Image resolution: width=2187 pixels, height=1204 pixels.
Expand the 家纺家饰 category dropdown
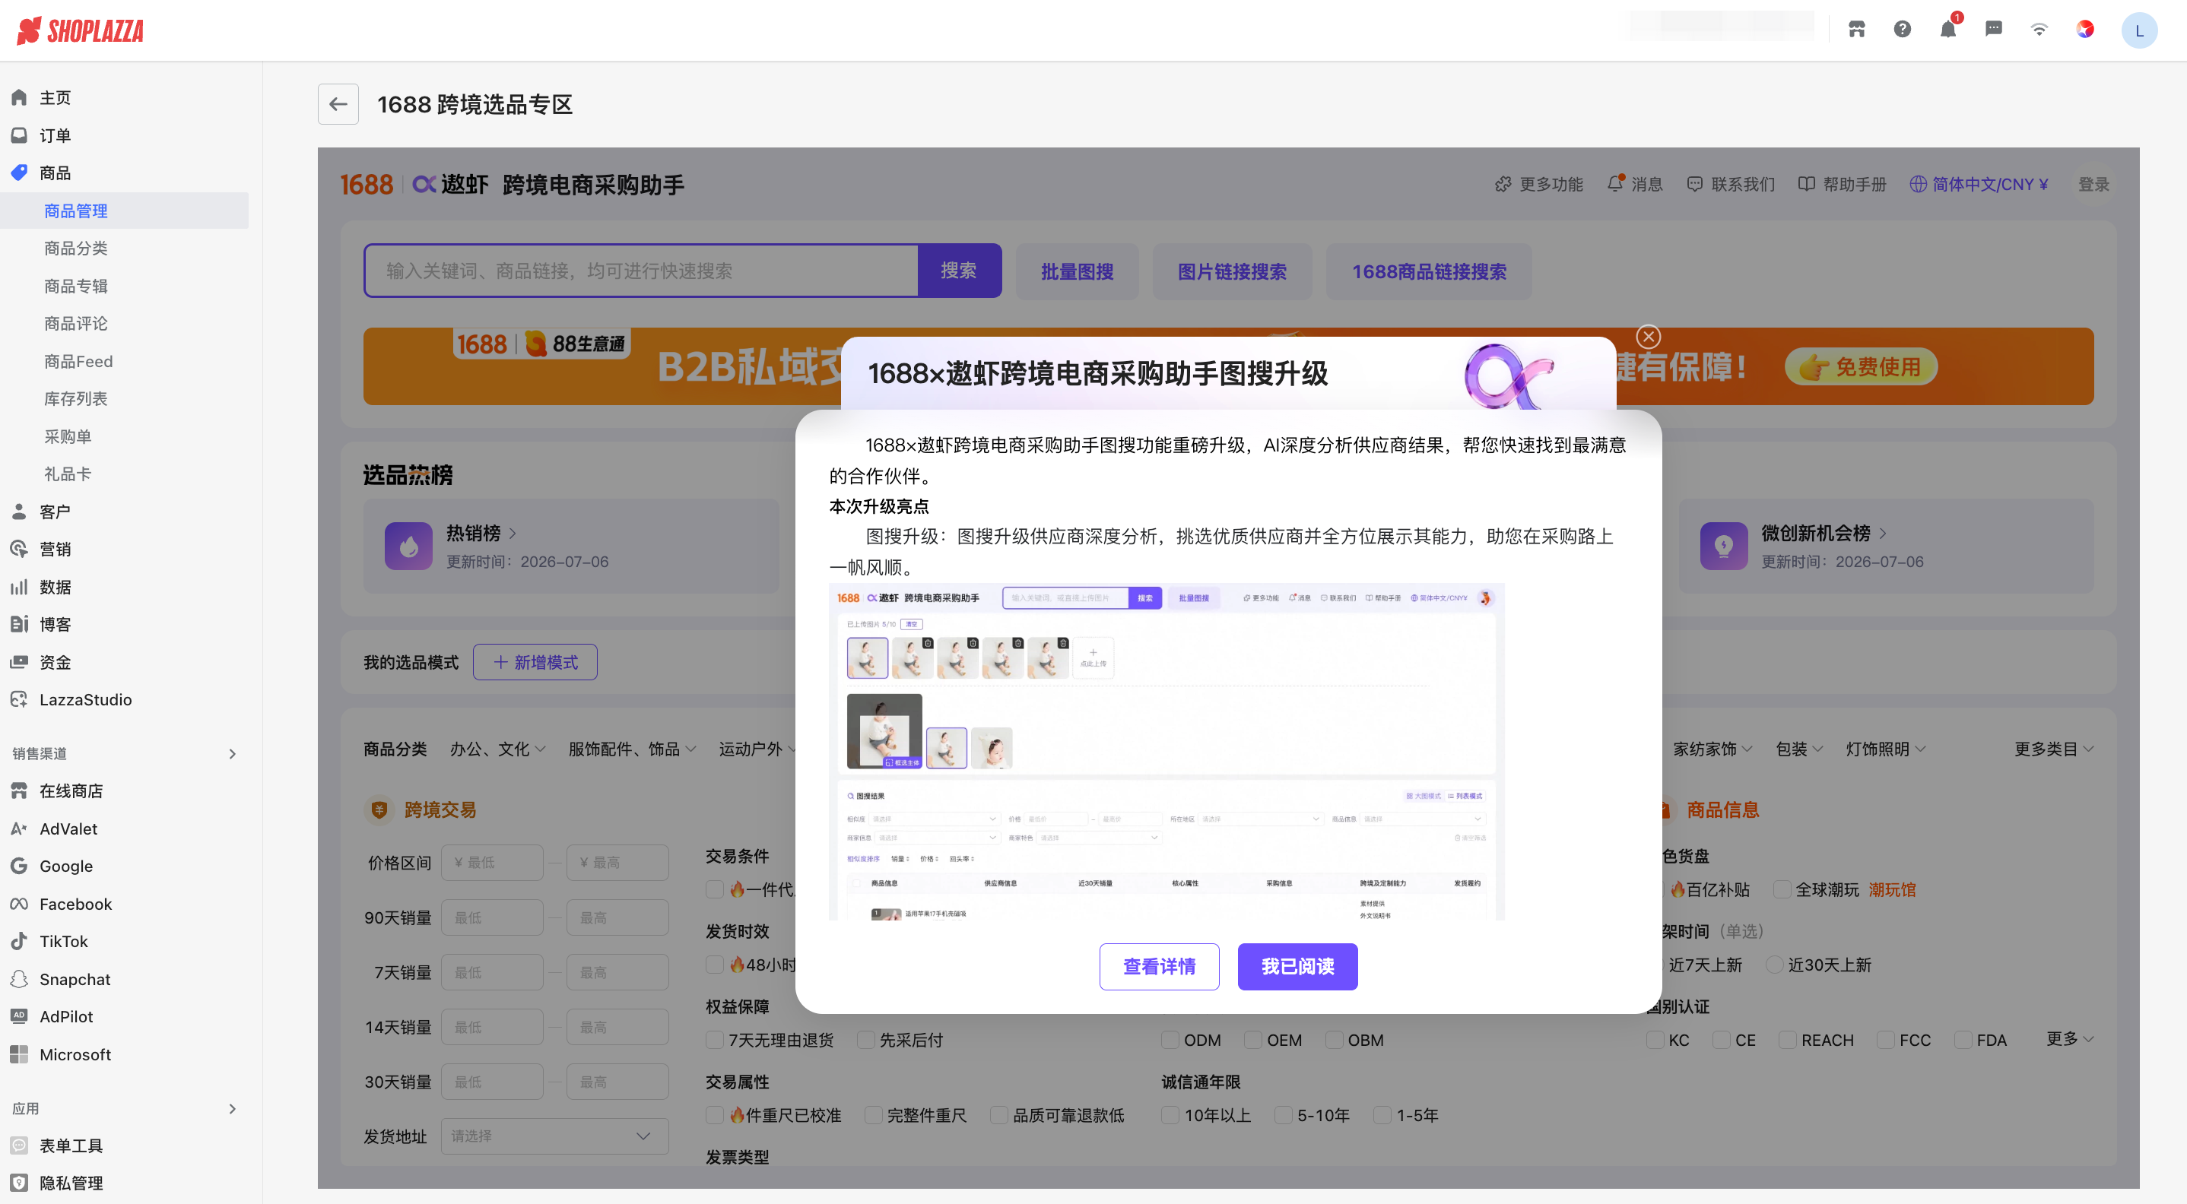(1712, 749)
